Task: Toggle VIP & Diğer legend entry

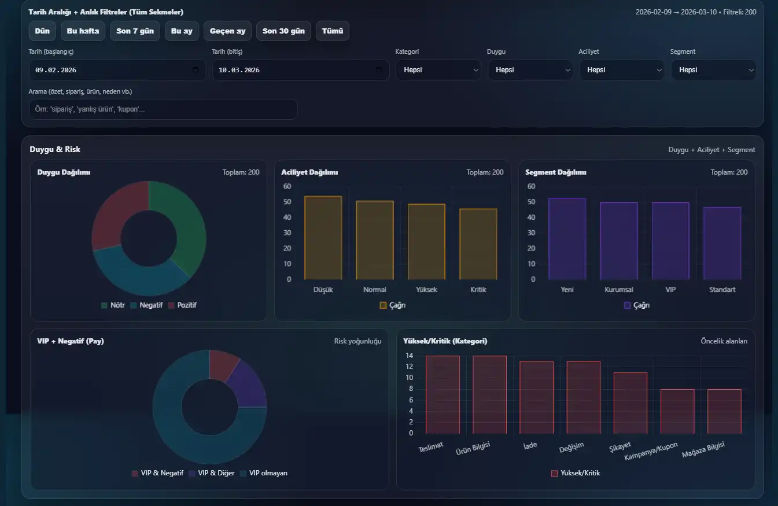Action: click(211, 473)
